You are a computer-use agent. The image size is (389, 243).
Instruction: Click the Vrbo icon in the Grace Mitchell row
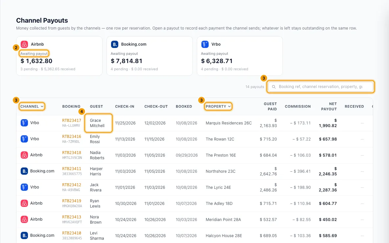click(24, 123)
